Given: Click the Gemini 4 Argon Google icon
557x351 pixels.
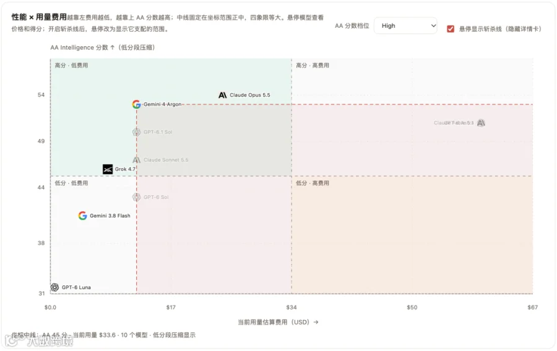Looking at the screenshot, I should tap(136, 104).
